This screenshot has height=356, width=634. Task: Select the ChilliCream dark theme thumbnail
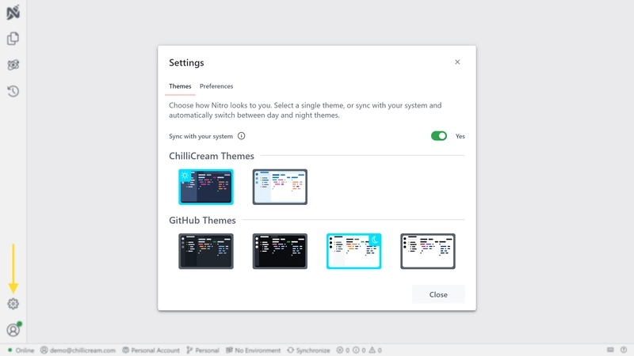(206, 187)
